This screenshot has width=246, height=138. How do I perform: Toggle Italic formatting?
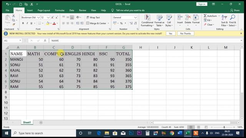coord(27,23)
